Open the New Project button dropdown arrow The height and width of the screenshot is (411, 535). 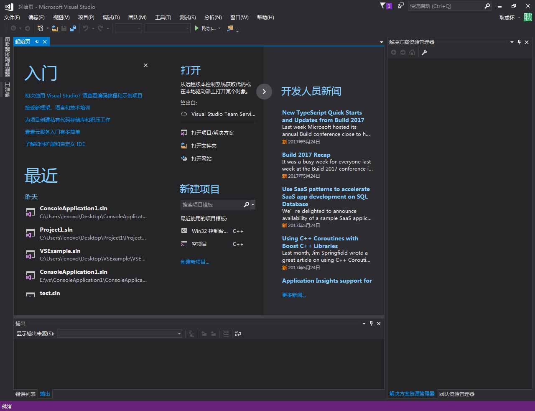pyautogui.click(x=47, y=28)
